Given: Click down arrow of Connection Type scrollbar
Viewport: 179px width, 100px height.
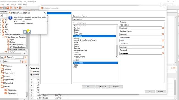Looking at the screenshot, I should [117, 57].
